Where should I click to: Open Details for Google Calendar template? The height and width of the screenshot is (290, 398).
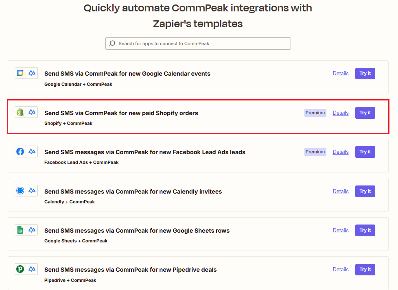[x=341, y=73]
